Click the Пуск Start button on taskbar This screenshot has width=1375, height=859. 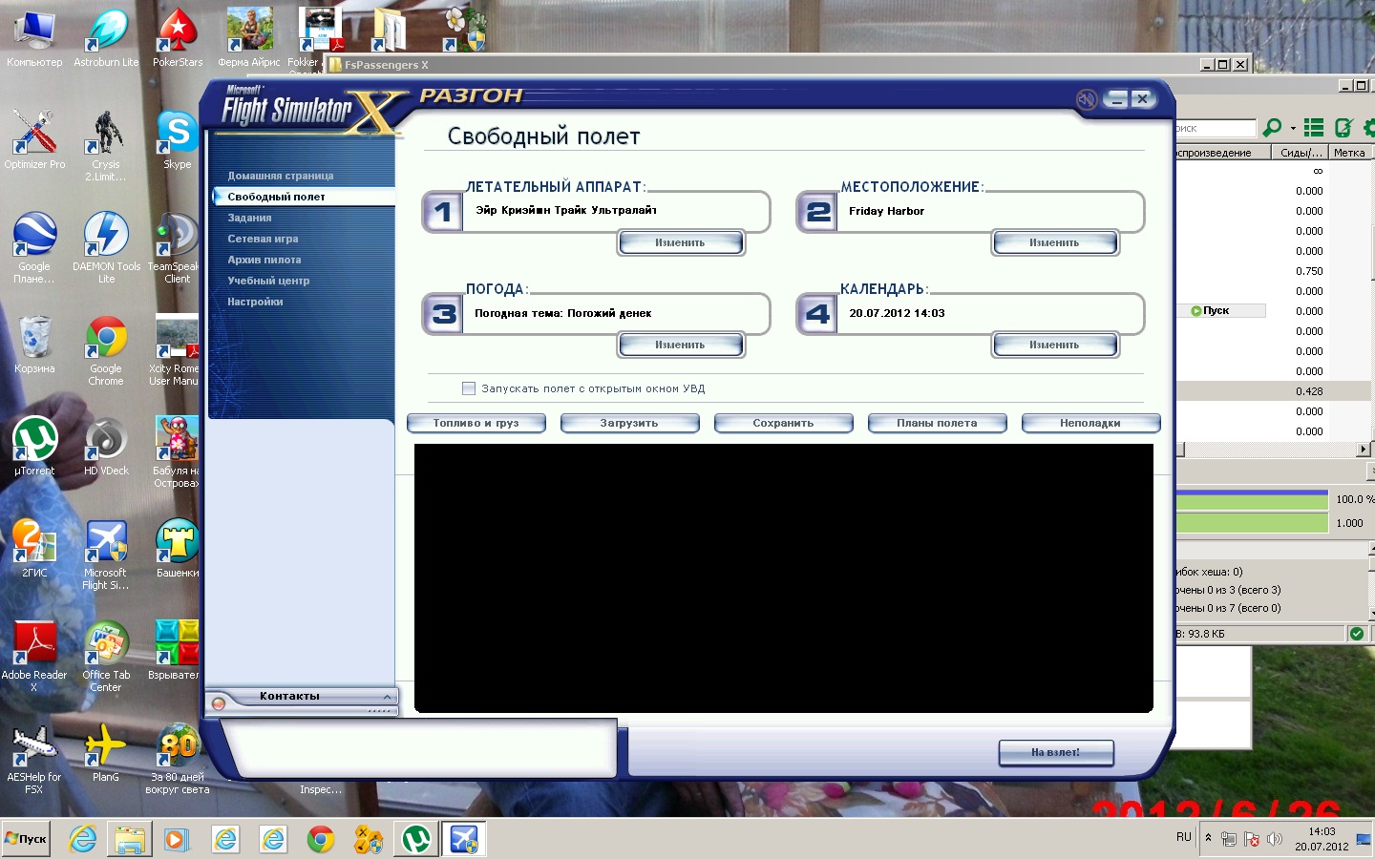pyautogui.click(x=26, y=839)
